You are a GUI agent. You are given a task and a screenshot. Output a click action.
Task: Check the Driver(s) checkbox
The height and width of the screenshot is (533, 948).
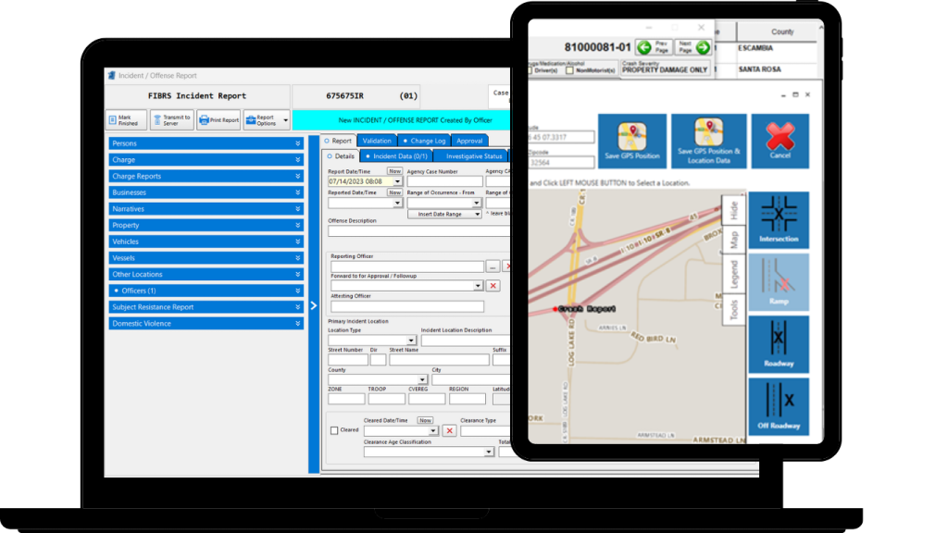coord(530,70)
